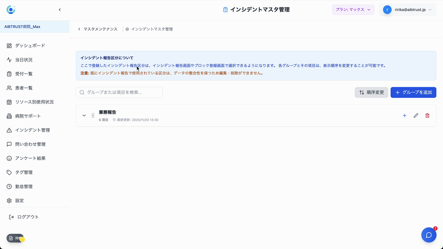Delete the 業務報告 group via the trash icon
This screenshot has height=249, width=443.
(427, 115)
